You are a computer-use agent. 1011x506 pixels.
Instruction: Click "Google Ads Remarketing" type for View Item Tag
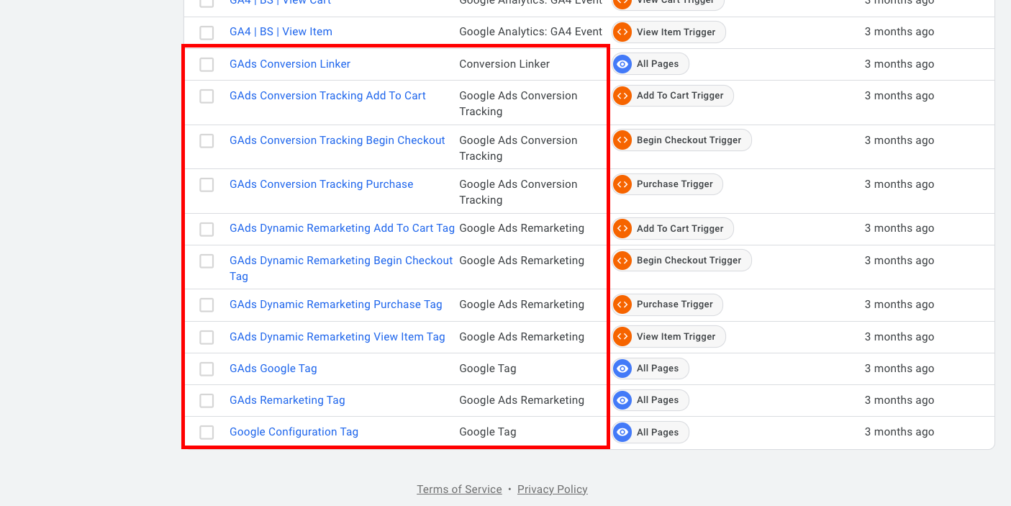[522, 337]
